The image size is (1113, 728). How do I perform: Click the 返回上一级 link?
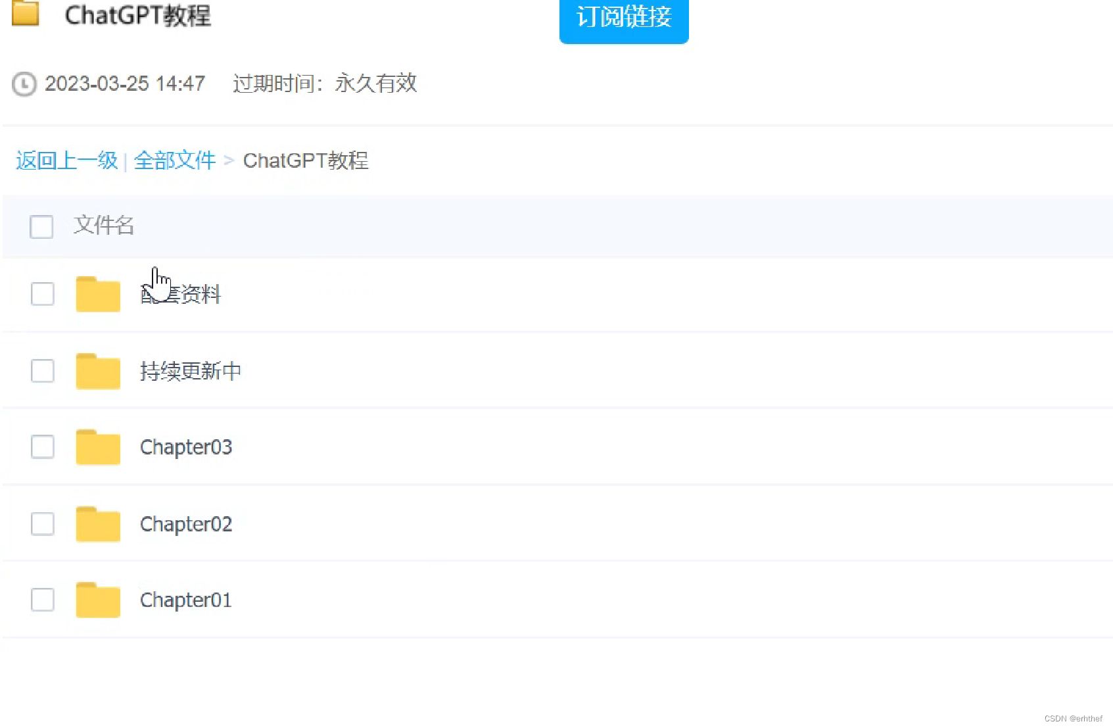click(x=64, y=160)
